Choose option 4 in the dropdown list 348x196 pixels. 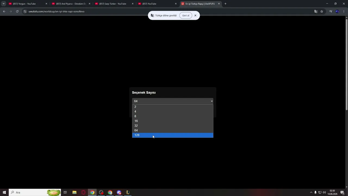[x=173, y=112]
